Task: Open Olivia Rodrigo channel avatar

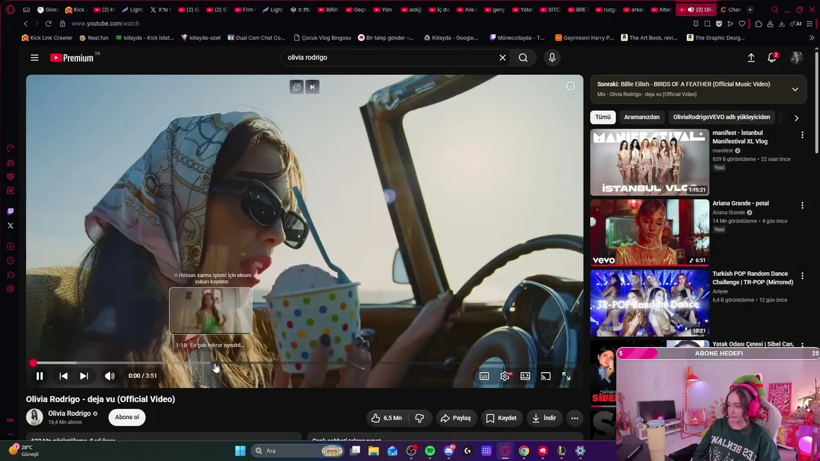Action: 35,417
